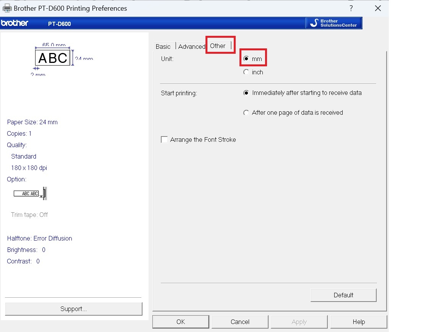This screenshot has width=440, height=332.
Task: Choose 'After one page of data is received'
Action: coord(246,113)
